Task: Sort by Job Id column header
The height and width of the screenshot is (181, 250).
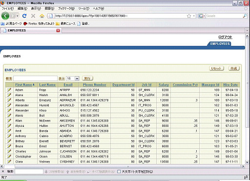Action: tap(146, 85)
